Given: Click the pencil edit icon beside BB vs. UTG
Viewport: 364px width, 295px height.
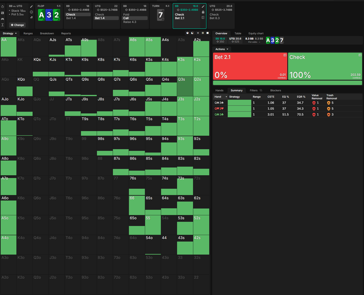Looking at the screenshot, I should [31, 7].
